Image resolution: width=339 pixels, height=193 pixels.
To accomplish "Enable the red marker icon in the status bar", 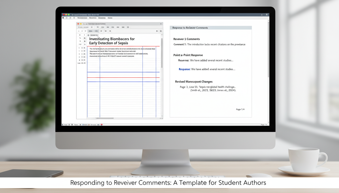I will (101, 125).
